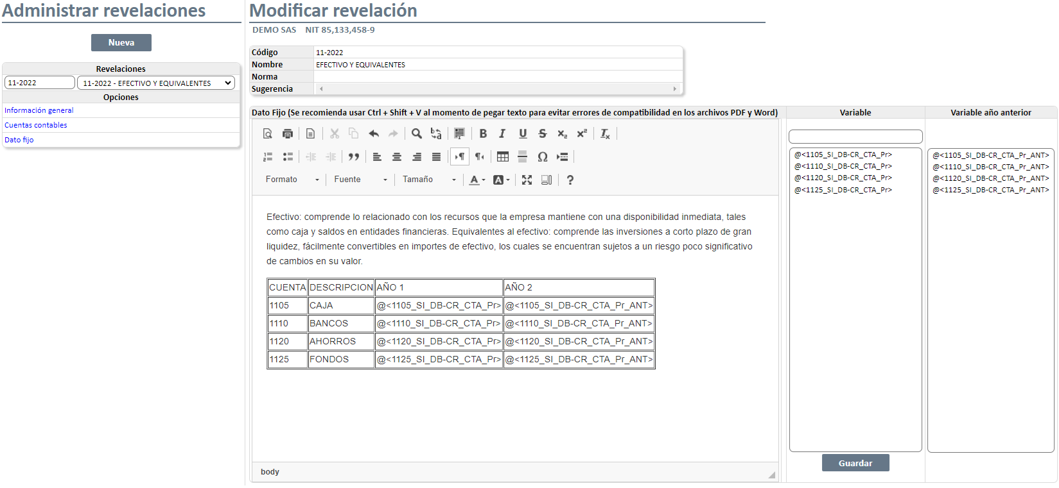Toggle strikethrough formatting
1059x488 pixels.
pyautogui.click(x=543, y=133)
